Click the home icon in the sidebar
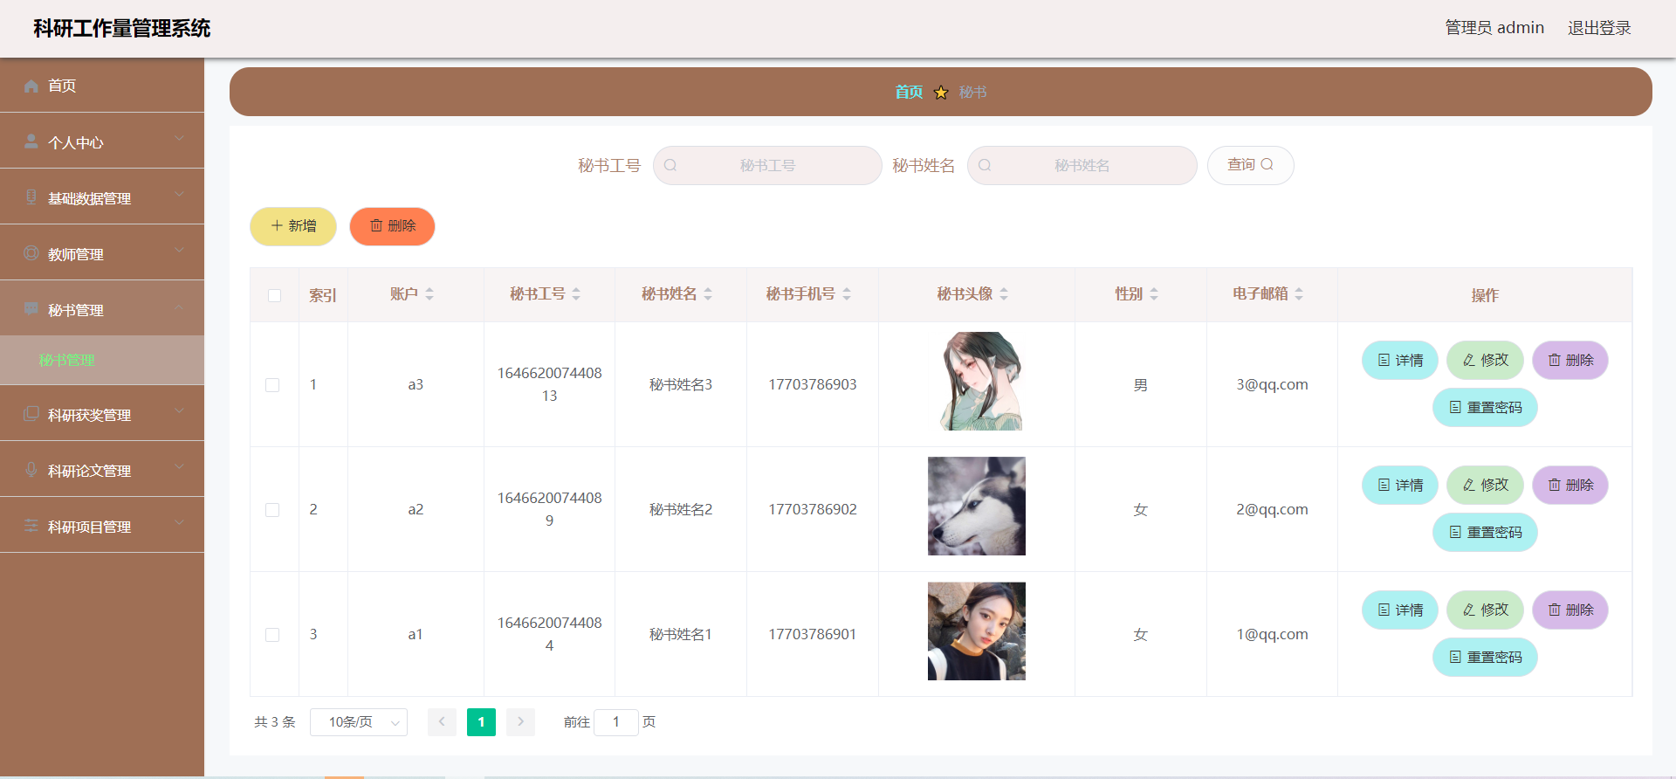 pos(31,86)
